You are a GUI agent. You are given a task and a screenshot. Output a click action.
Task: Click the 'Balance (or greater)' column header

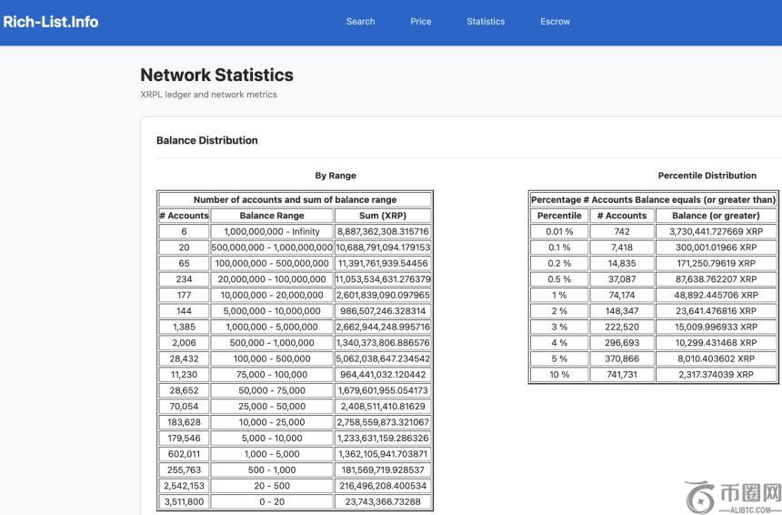(x=716, y=216)
